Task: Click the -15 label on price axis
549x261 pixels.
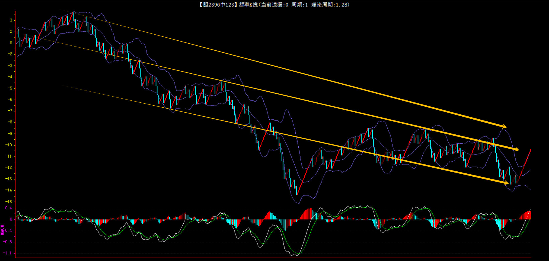Action: tap(9, 202)
